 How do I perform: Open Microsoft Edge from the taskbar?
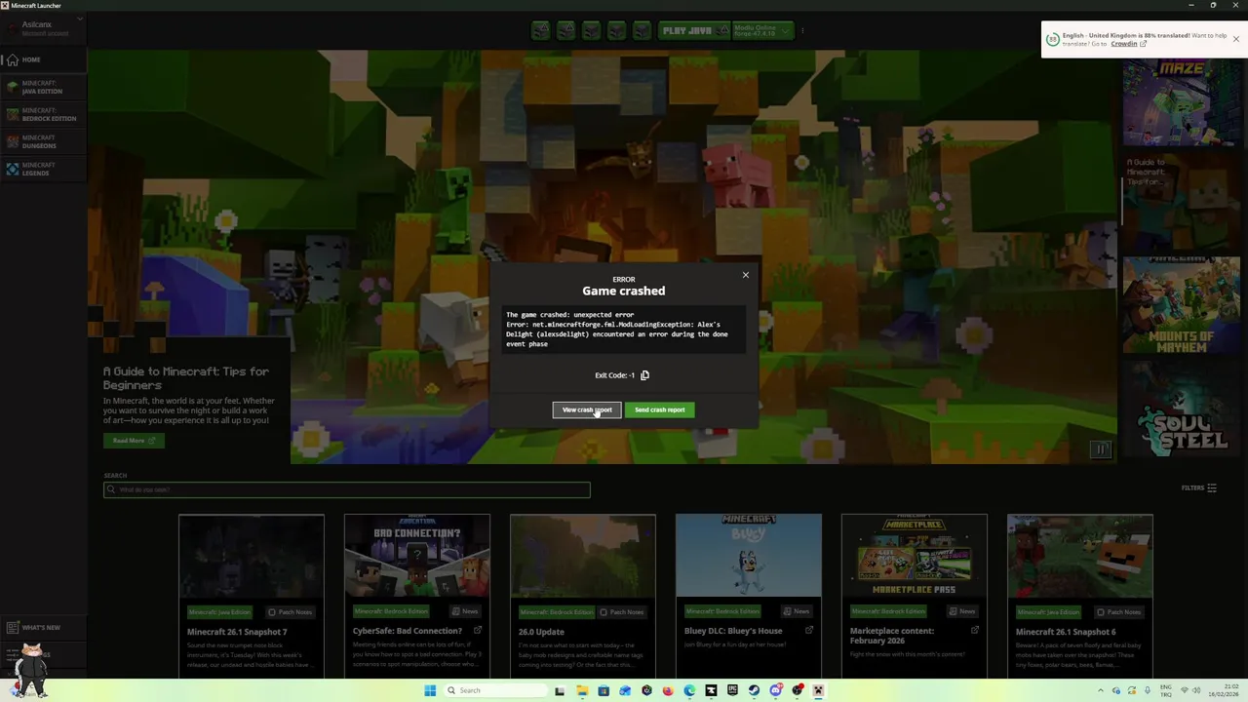689,690
